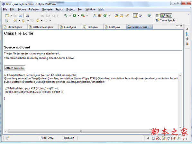Click the Debug bug icon
This screenshot has height=144, width=192.
(x=66, y=15)
